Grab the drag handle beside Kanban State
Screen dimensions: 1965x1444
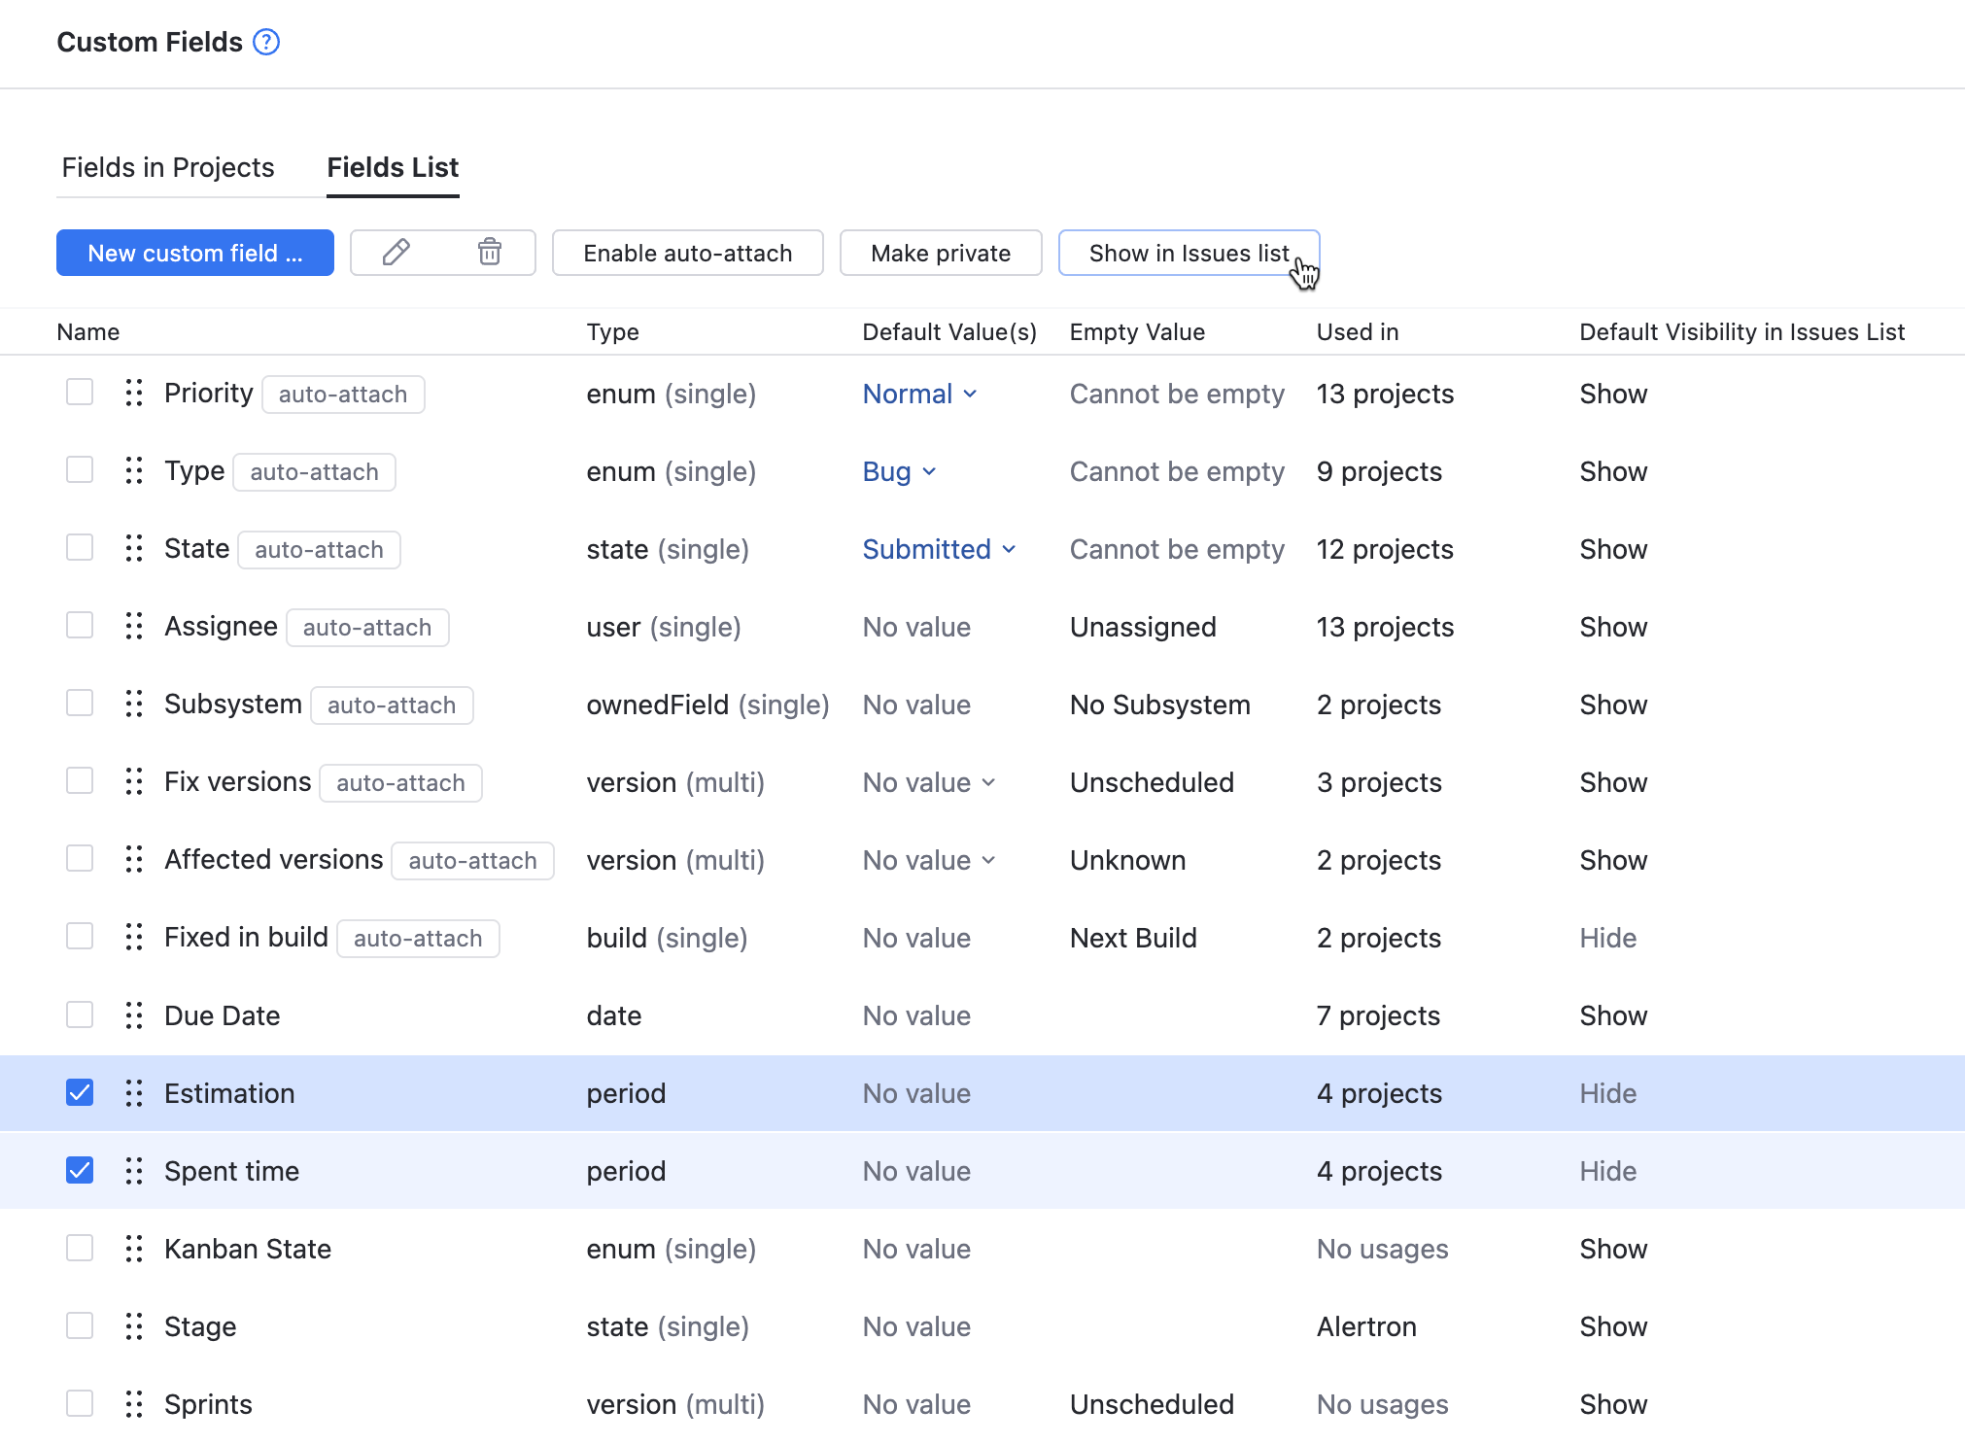click(x=134, y=1248)
